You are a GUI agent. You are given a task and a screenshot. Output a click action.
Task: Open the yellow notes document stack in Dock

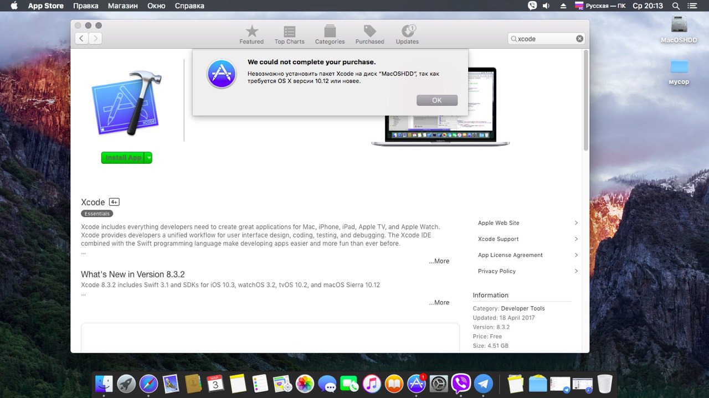(x=515, y=384)
